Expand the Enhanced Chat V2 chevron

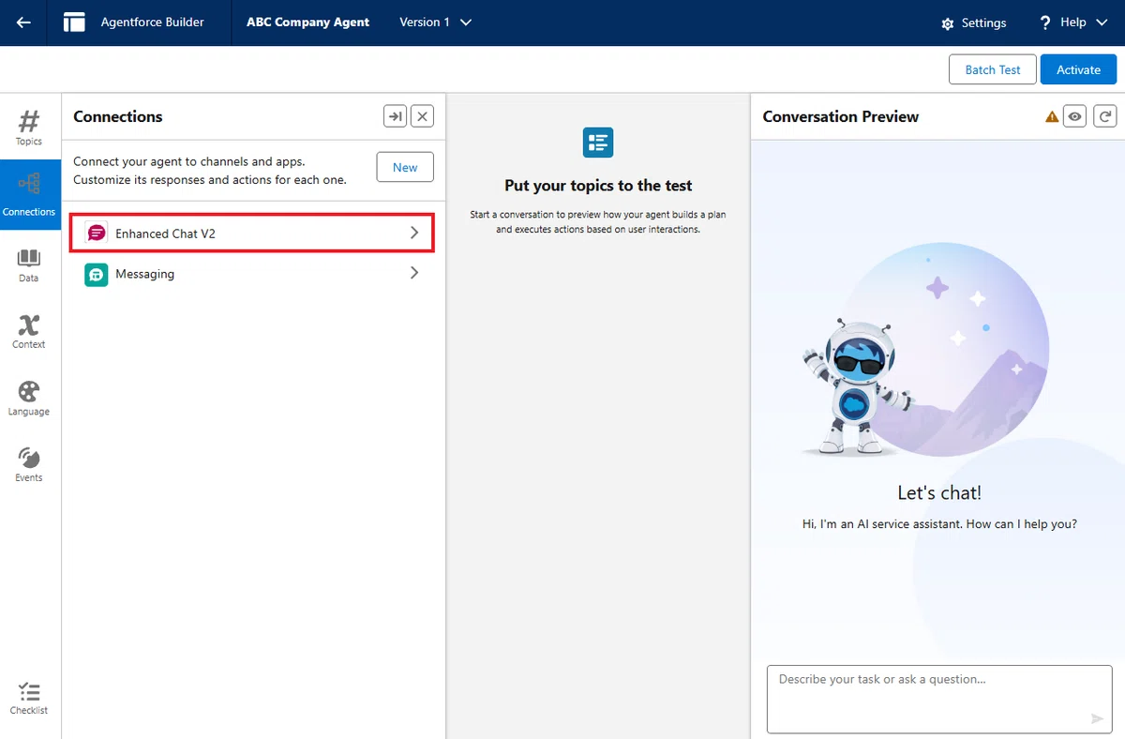(414, 234)
